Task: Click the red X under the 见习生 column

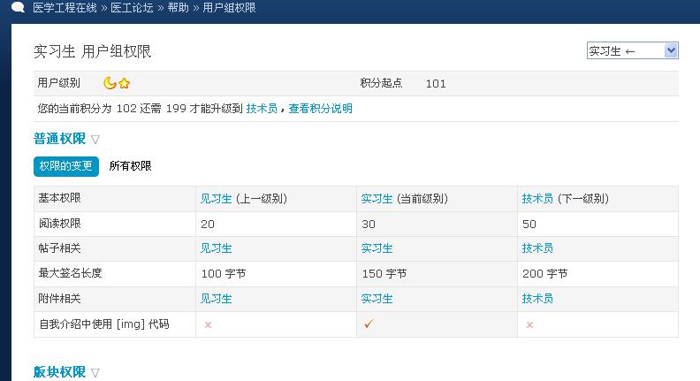Action: (208, 324)
